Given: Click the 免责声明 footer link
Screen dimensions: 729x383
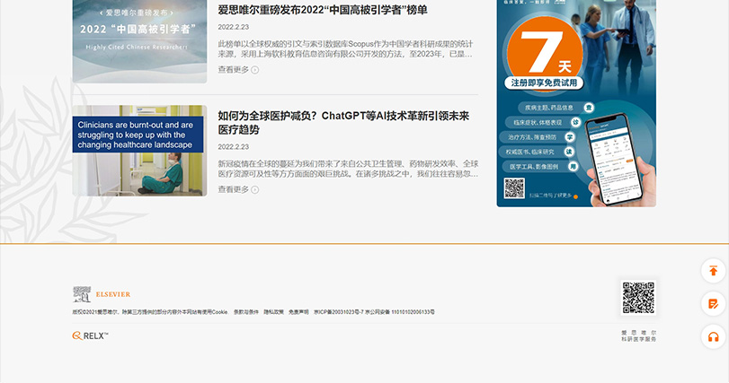Looking at the screenshot, I should tap(298, 312).
